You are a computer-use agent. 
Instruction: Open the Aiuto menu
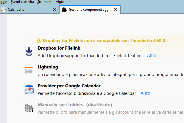click(60, 2)
